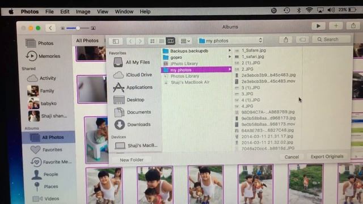The width and height of the screenshot is (363, 204).
Task: Select Documents in Favorites
Action: tap(132, 112)
